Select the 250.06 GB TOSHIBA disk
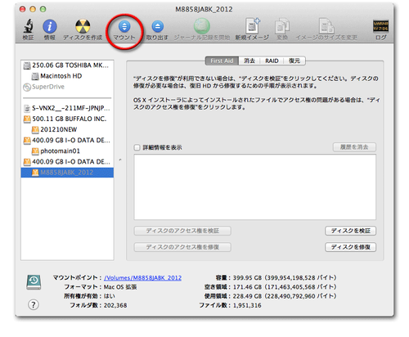 pyautogui.click(x=67, y=65)
